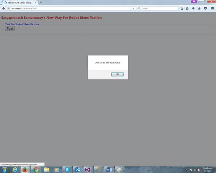Image resolution: width=216 pixels, height=173 pixels.
Task: Open the Windows Start menu
Action: (5, 170)
